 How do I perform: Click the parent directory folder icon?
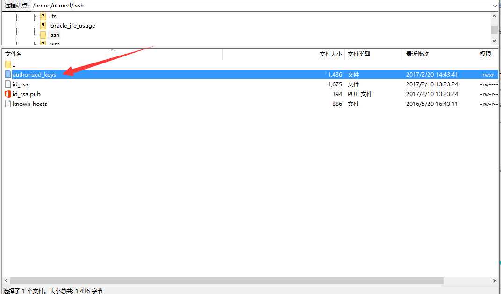click(8, 64)
